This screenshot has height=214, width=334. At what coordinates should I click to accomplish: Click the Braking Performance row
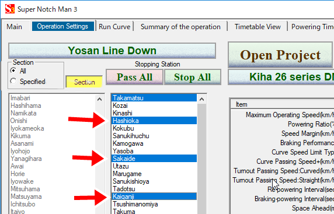point(283,143)
